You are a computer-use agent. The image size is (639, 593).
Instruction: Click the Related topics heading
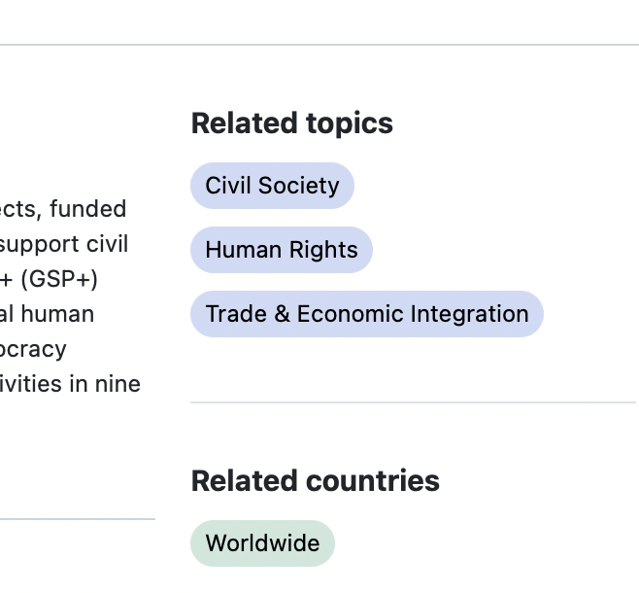[x=291, y=123]
